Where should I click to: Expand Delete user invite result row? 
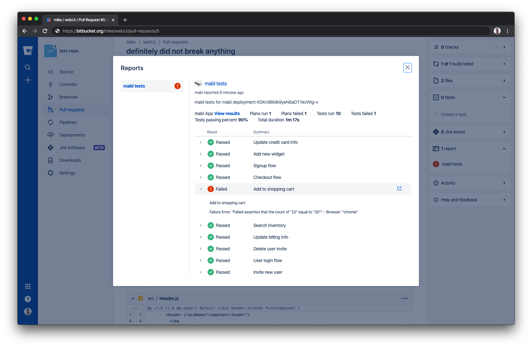click(x=201, y=249)
